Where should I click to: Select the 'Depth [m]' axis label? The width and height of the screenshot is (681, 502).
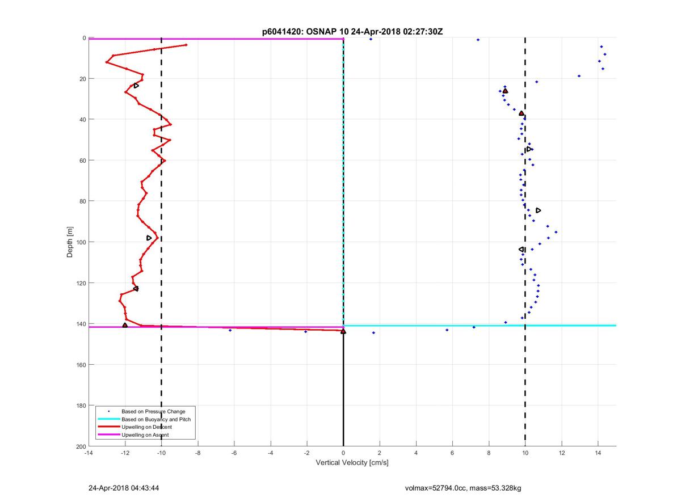click(70, 242)
